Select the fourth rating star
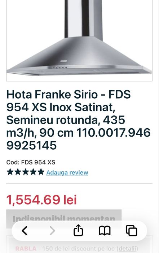The image size is (159, 253). [33, 172]
